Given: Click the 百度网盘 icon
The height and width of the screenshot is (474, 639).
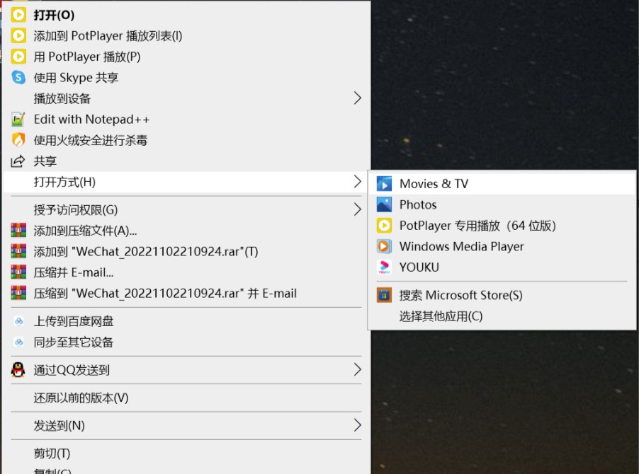Looking at the screenshot, I should point(17,320).
